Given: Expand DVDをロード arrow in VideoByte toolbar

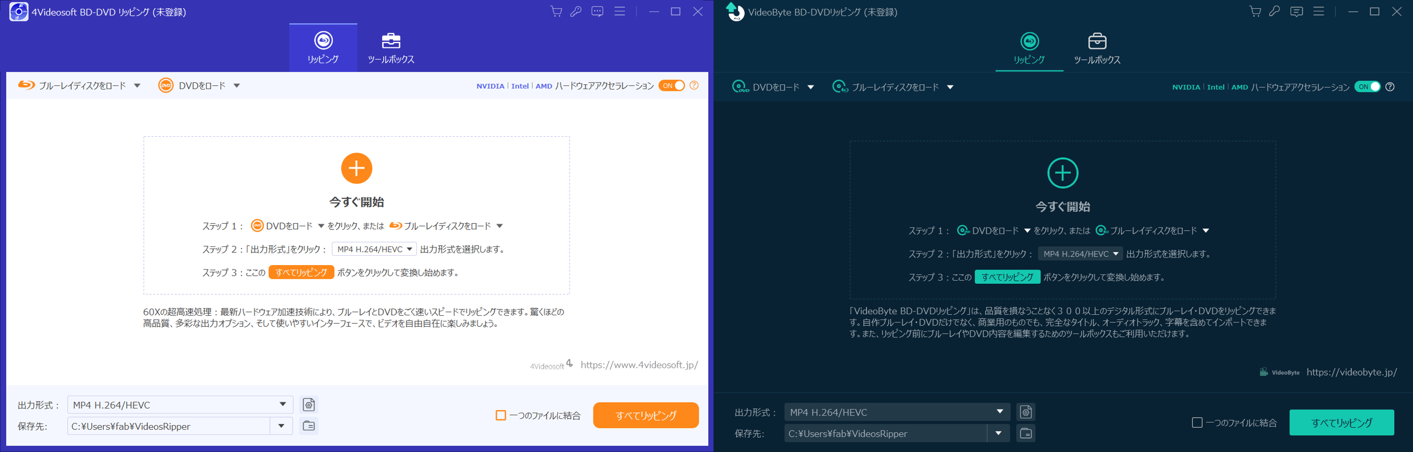Looking at the screenshot, I should coord(811,87).
